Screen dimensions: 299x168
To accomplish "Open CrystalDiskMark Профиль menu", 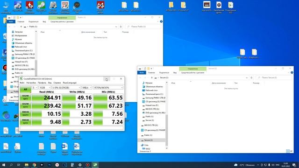I will (x=42, y=83).
